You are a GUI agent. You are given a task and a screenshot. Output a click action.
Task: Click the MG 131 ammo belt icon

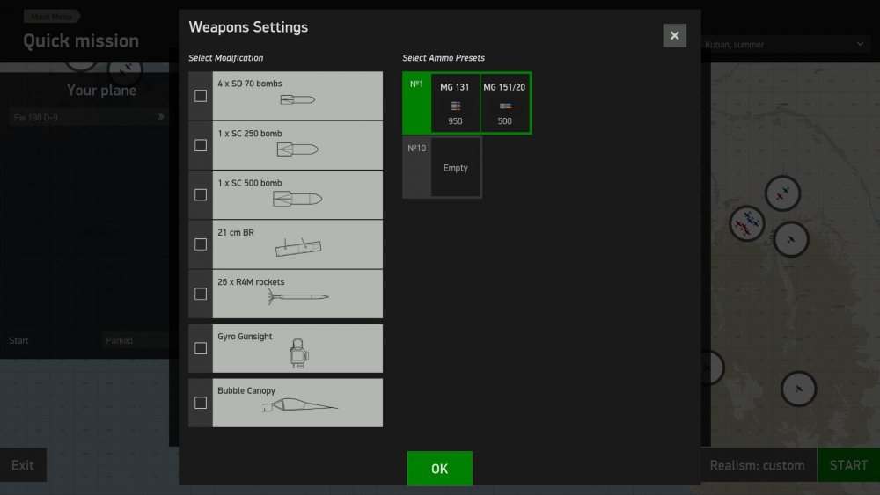coord(455,106)
